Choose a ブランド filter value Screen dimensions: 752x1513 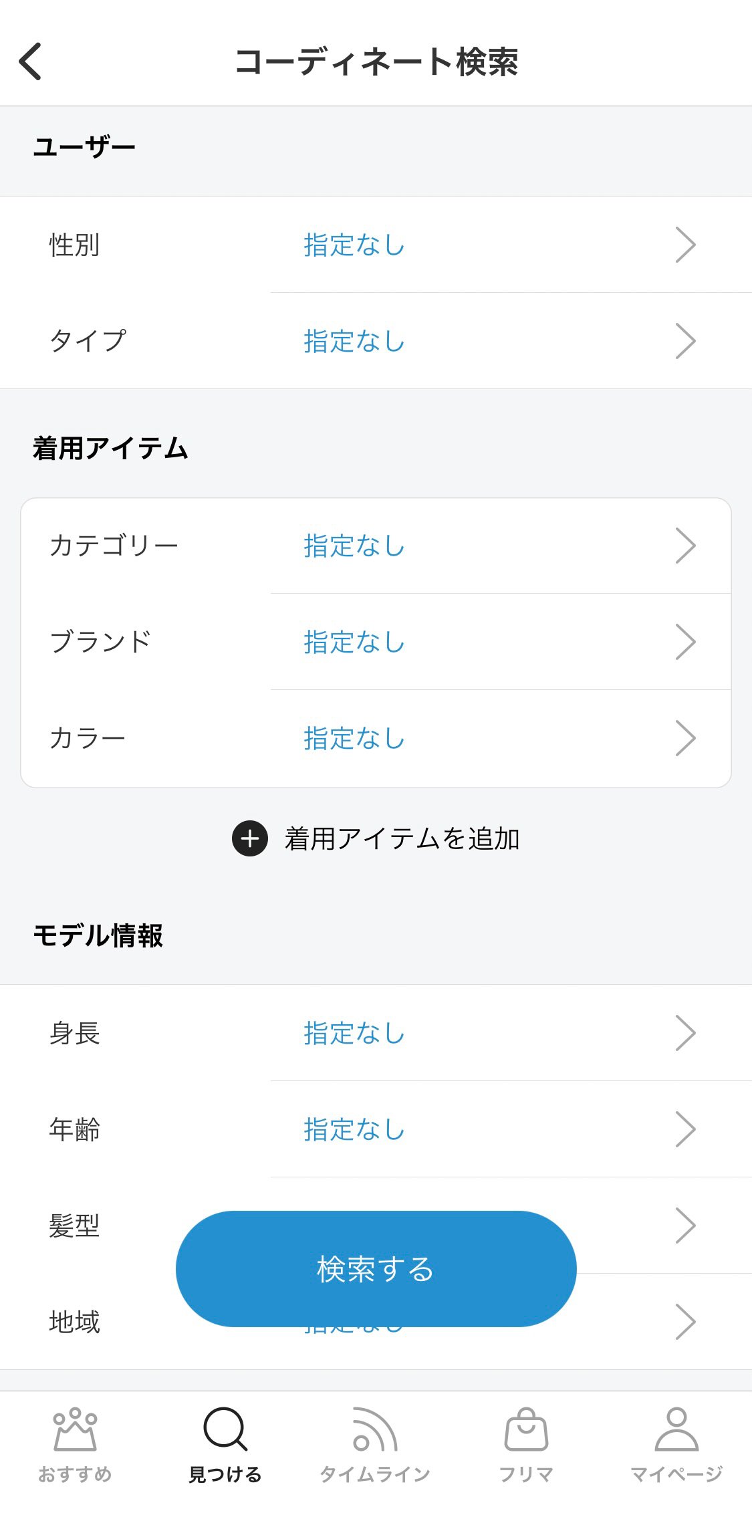(x=354, y=642)
